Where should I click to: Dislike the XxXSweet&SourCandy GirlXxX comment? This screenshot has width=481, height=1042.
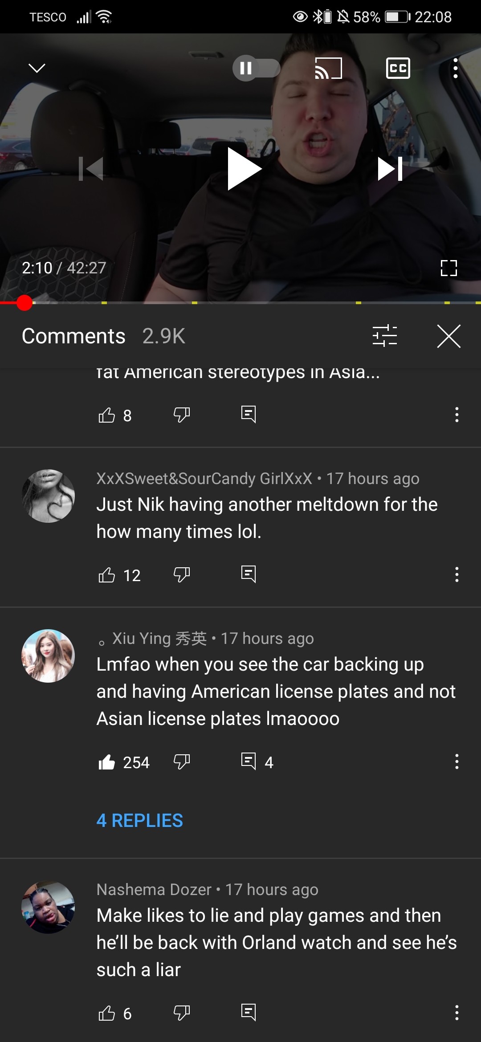(x=182, y=575)
